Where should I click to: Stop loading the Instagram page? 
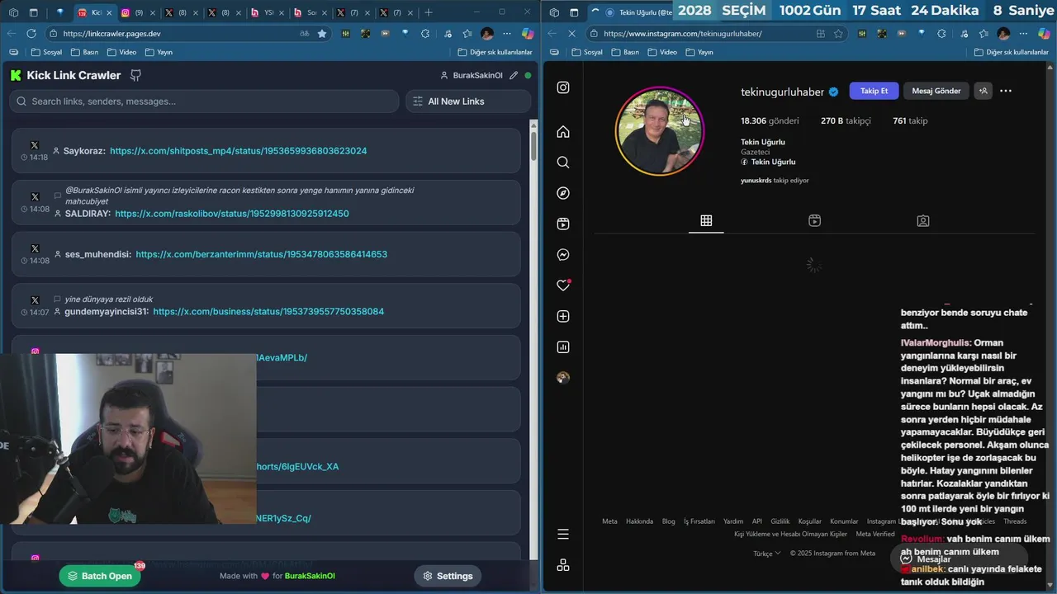pyautogui.click(x=571, y=34)
